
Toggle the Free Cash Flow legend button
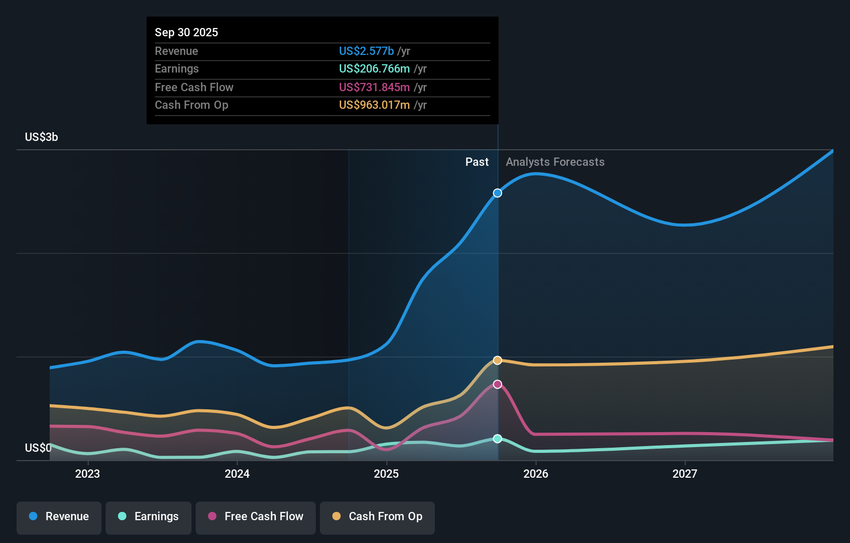pos(256,518)
